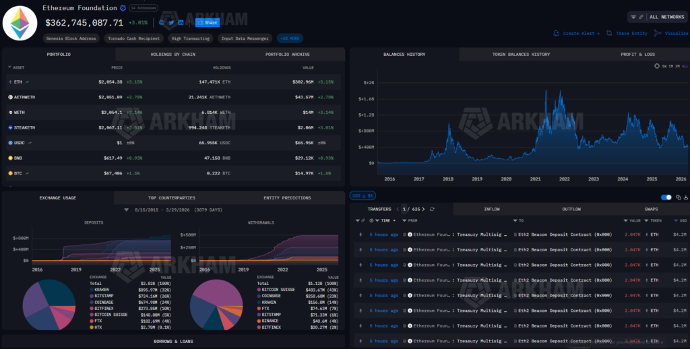Open the ALL NETWORKS selector

667,17
